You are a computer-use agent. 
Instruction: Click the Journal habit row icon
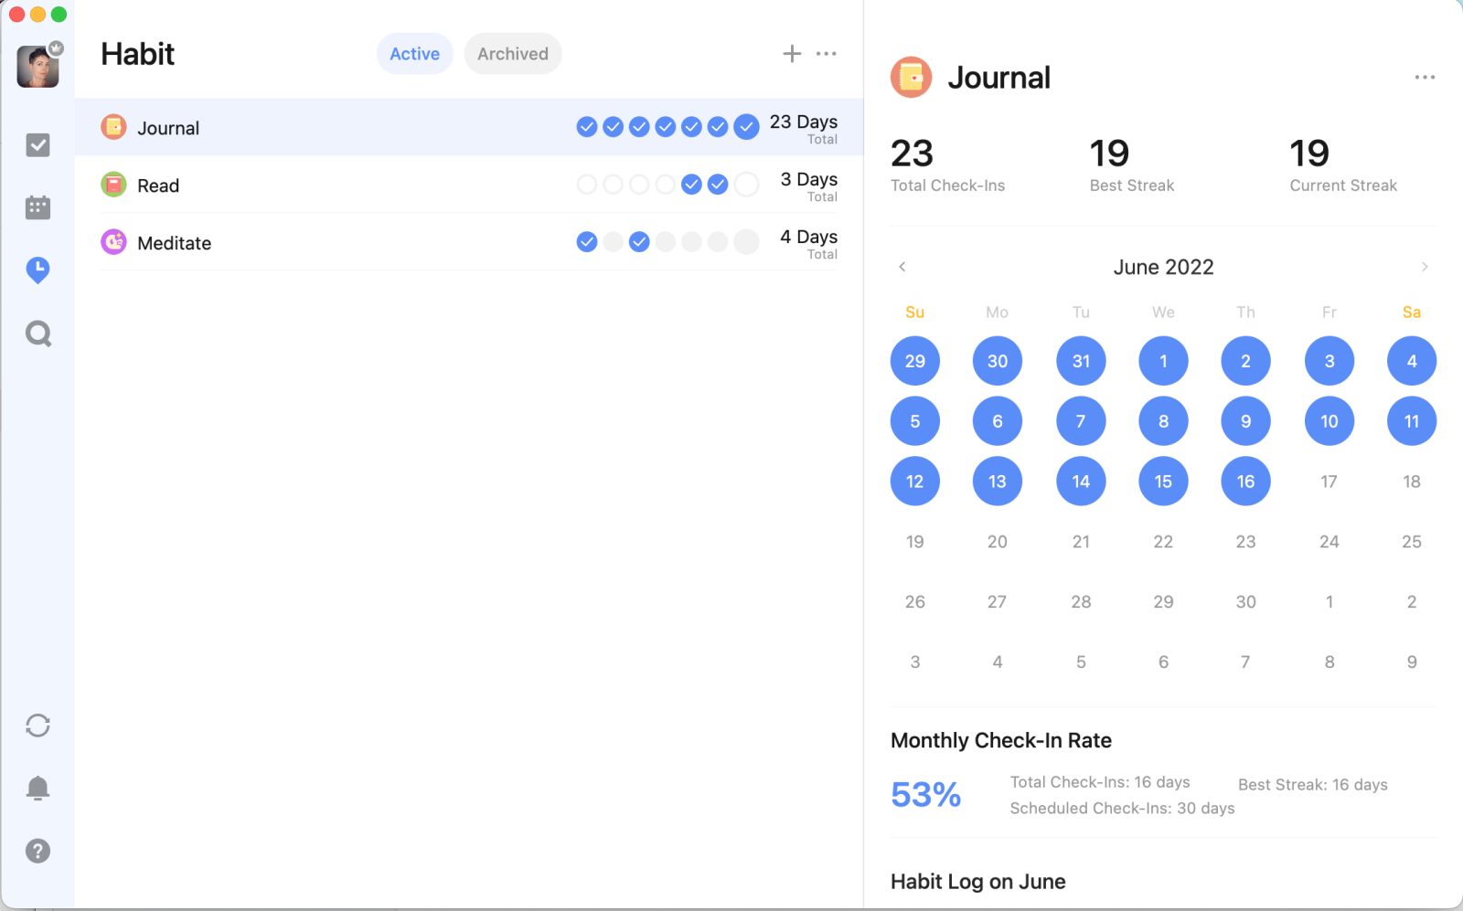[113, 127]
